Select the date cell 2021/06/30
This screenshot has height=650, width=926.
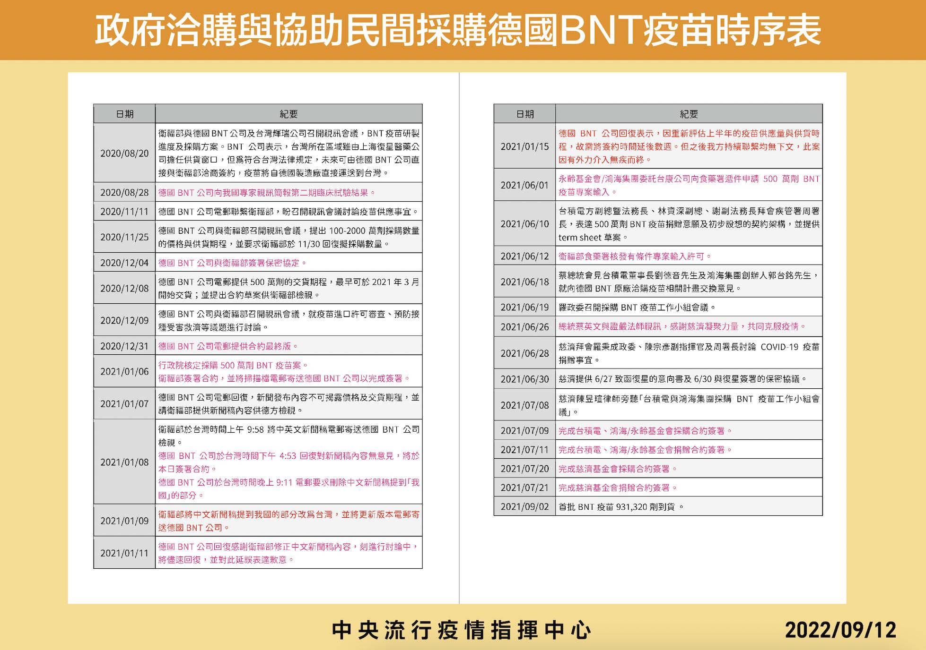(x=524, y=378)
